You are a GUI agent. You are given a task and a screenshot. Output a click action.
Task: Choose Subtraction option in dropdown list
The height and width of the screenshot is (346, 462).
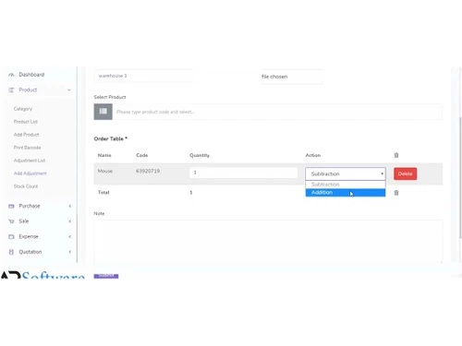pyautogui.click(x=346, y=185)
